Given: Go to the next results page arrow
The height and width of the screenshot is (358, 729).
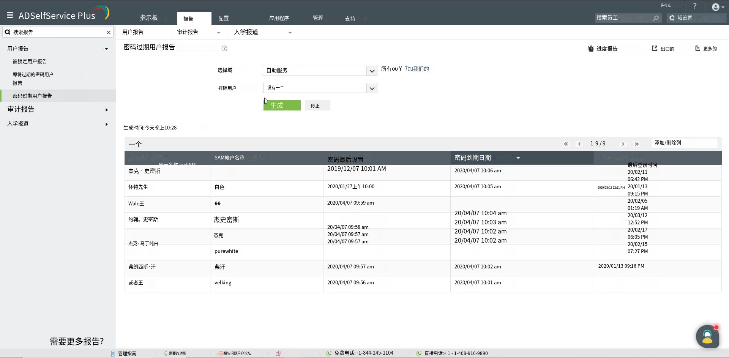Looking at the screenshot, I should click(x=623, y=144).
